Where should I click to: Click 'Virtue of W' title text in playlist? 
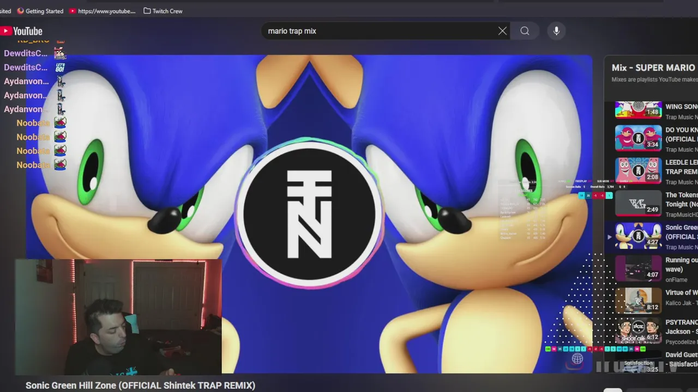click(681, 292)
